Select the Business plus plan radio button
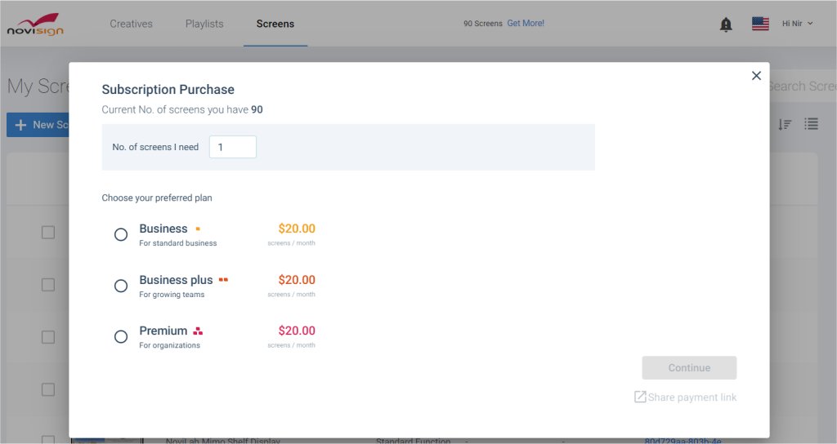 121,286
